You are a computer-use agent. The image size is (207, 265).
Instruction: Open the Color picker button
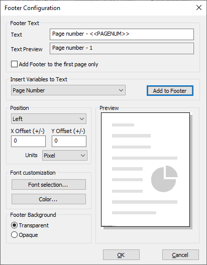pos(49,199)
